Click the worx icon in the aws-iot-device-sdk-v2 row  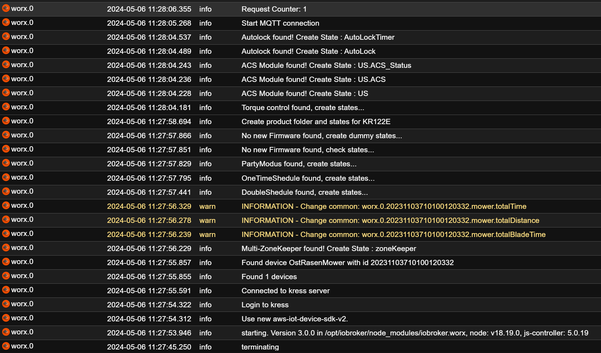[6, 318]
